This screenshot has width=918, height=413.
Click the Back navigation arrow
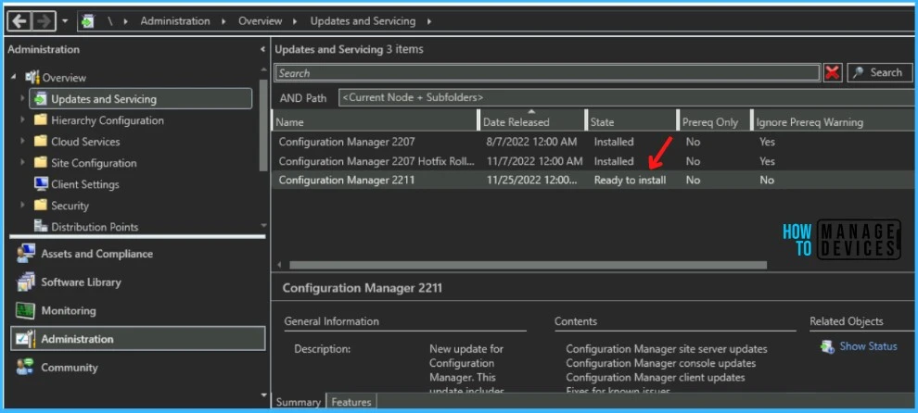pos(19,21)
